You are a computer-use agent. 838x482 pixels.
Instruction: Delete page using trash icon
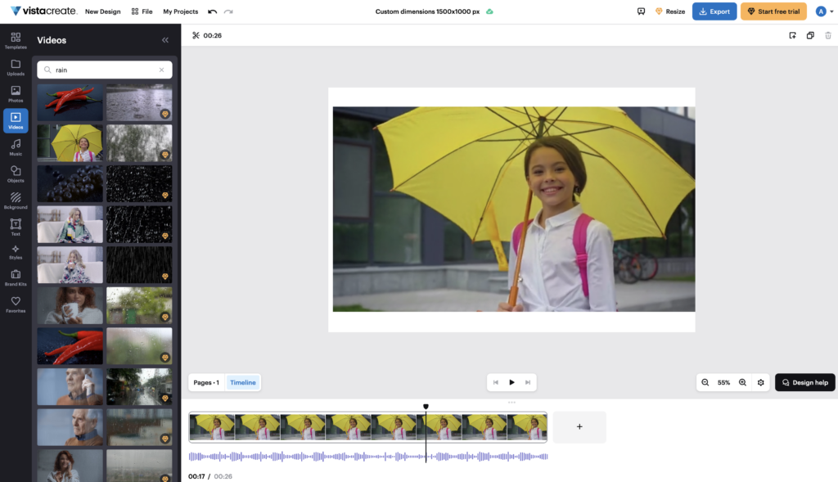(828, 35)
